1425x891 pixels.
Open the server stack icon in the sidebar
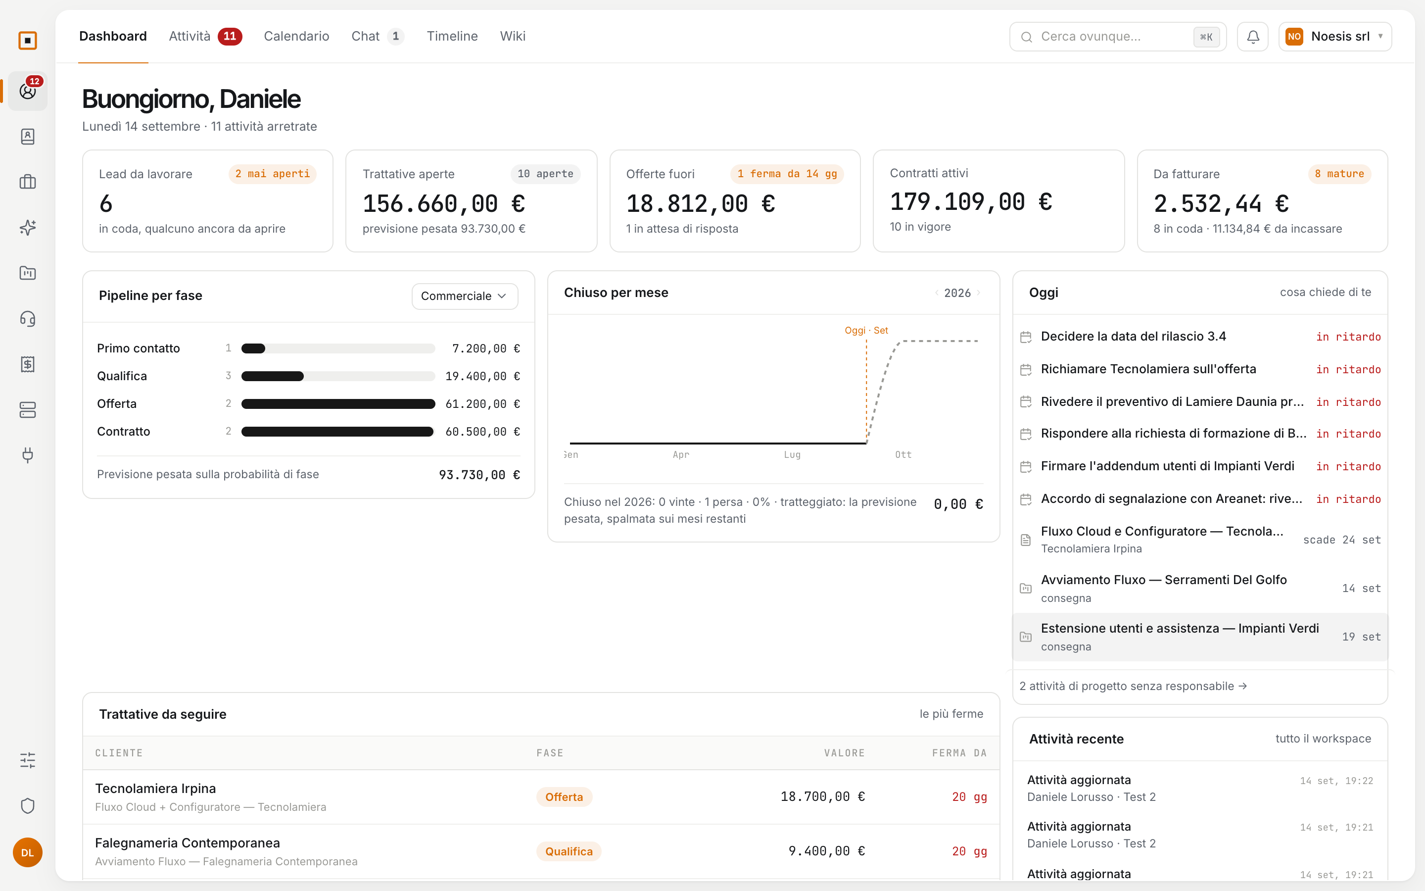point(28,409)
